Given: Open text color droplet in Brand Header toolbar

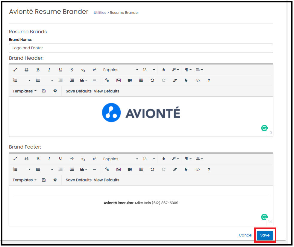Looking at the screenshot, I should (x=163, y=70).
